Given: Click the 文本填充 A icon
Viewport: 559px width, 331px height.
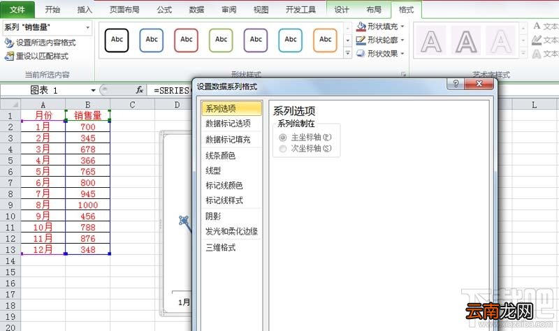Looking at the screenshot, I should 537,26.
